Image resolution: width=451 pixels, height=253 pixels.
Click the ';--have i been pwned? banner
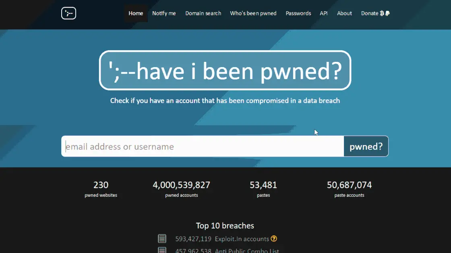[225, 70]
